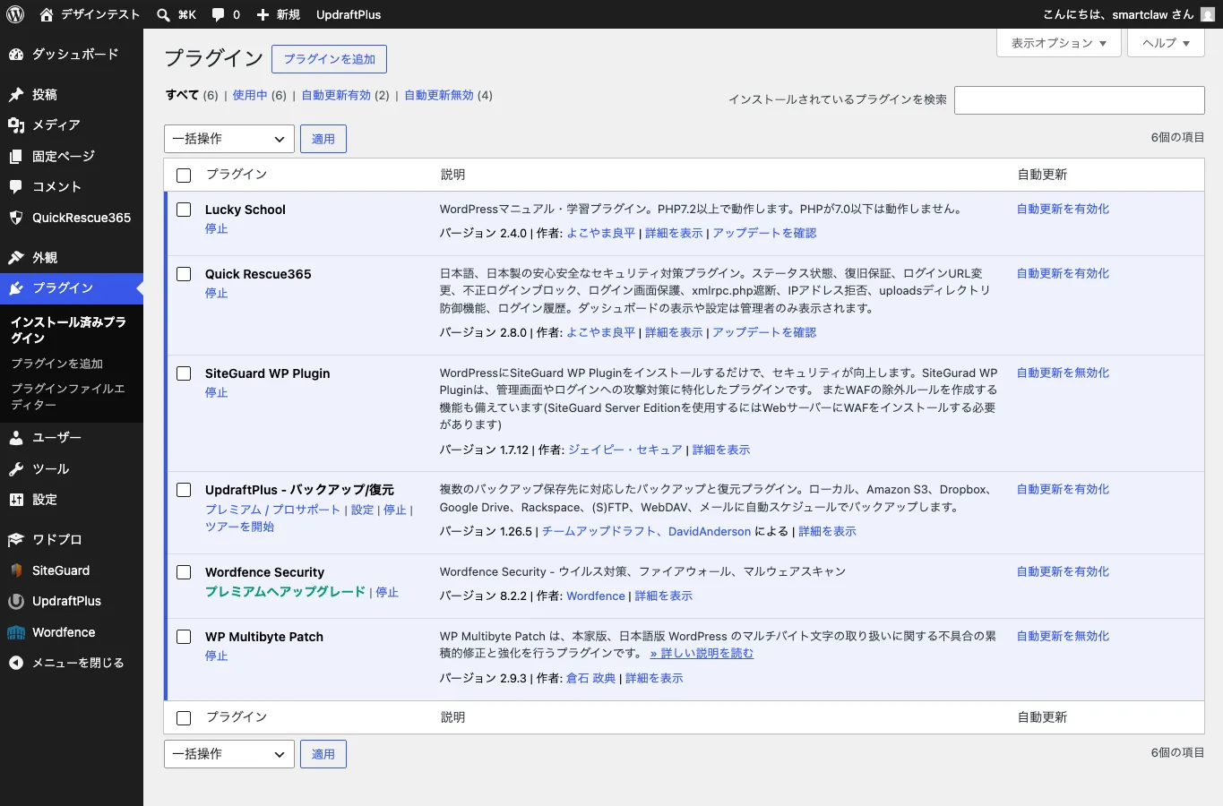Expand the 表示オプション panel

pyautogui.click(x=1059, y=43)
